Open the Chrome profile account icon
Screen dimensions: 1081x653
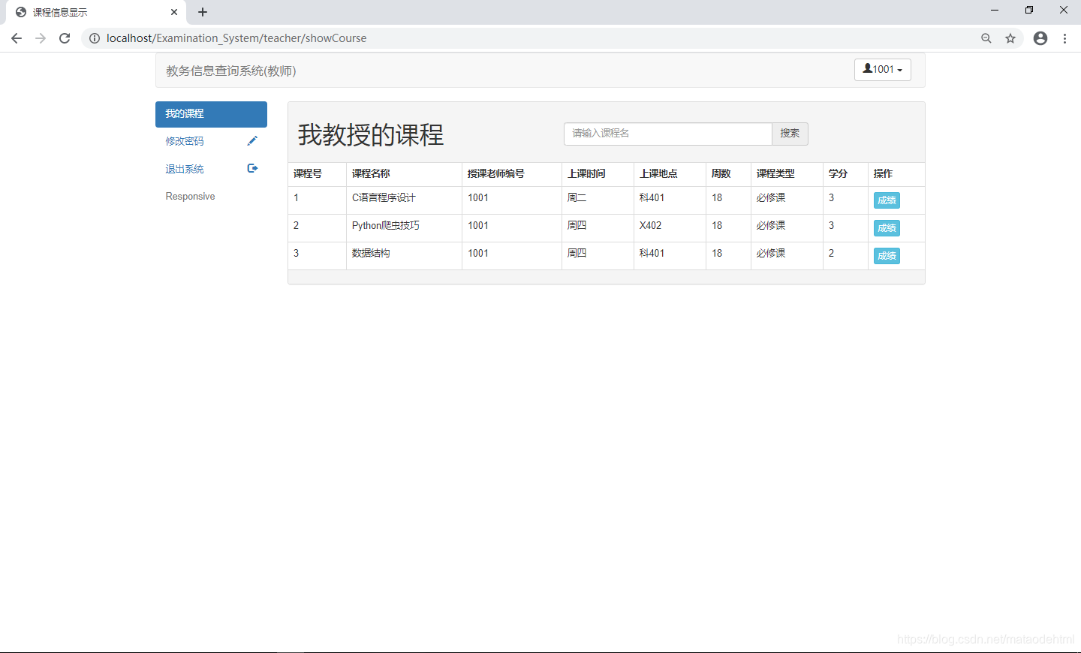[x=1040, y=38]
